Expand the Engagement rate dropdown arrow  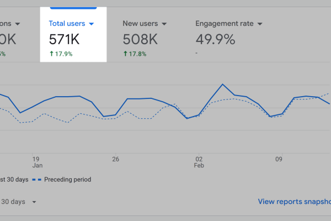[259, 24]
